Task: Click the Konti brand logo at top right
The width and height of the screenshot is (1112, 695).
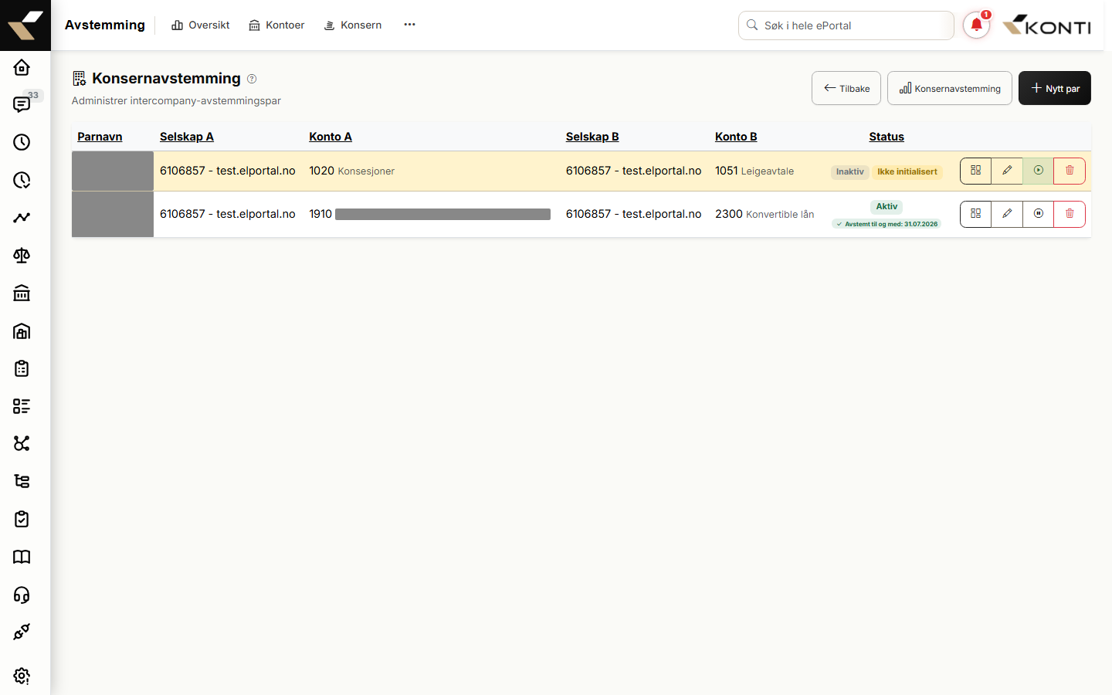Action: (1046, 25)
